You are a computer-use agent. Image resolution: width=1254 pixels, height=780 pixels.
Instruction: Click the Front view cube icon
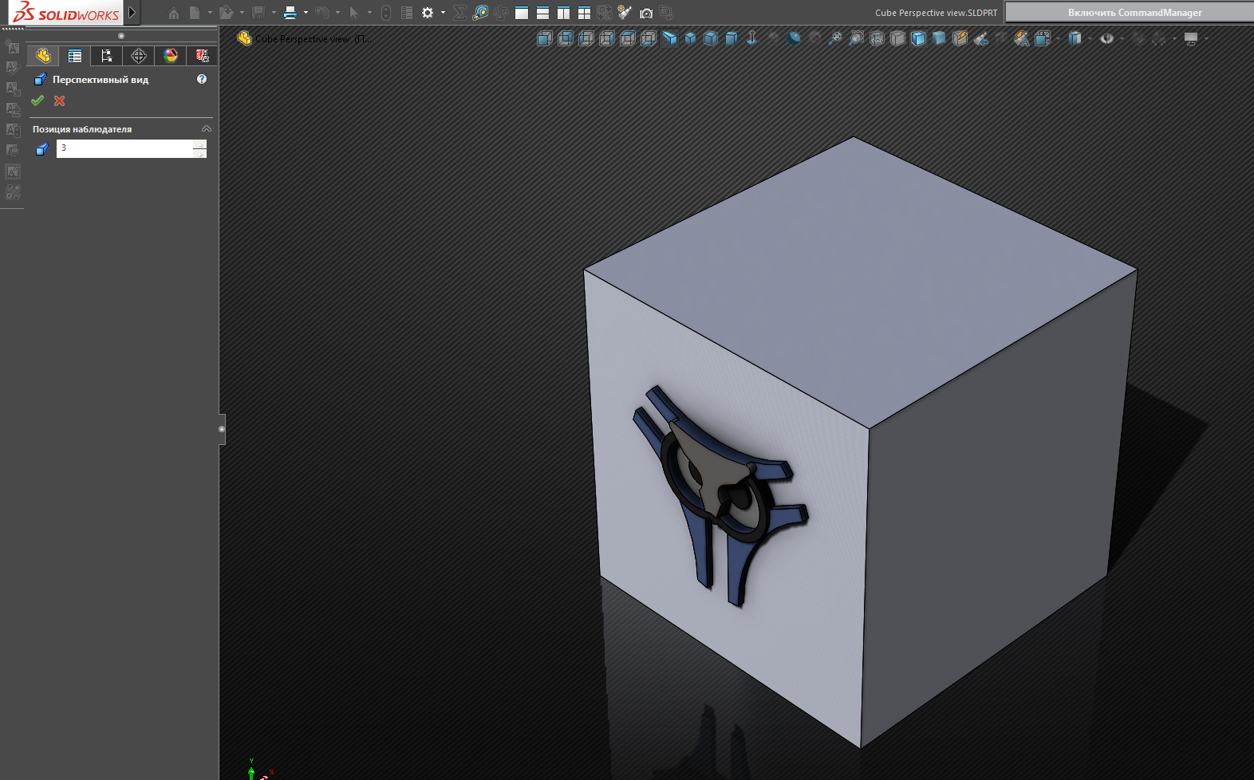pyautogui.click(x=545, y=38)
